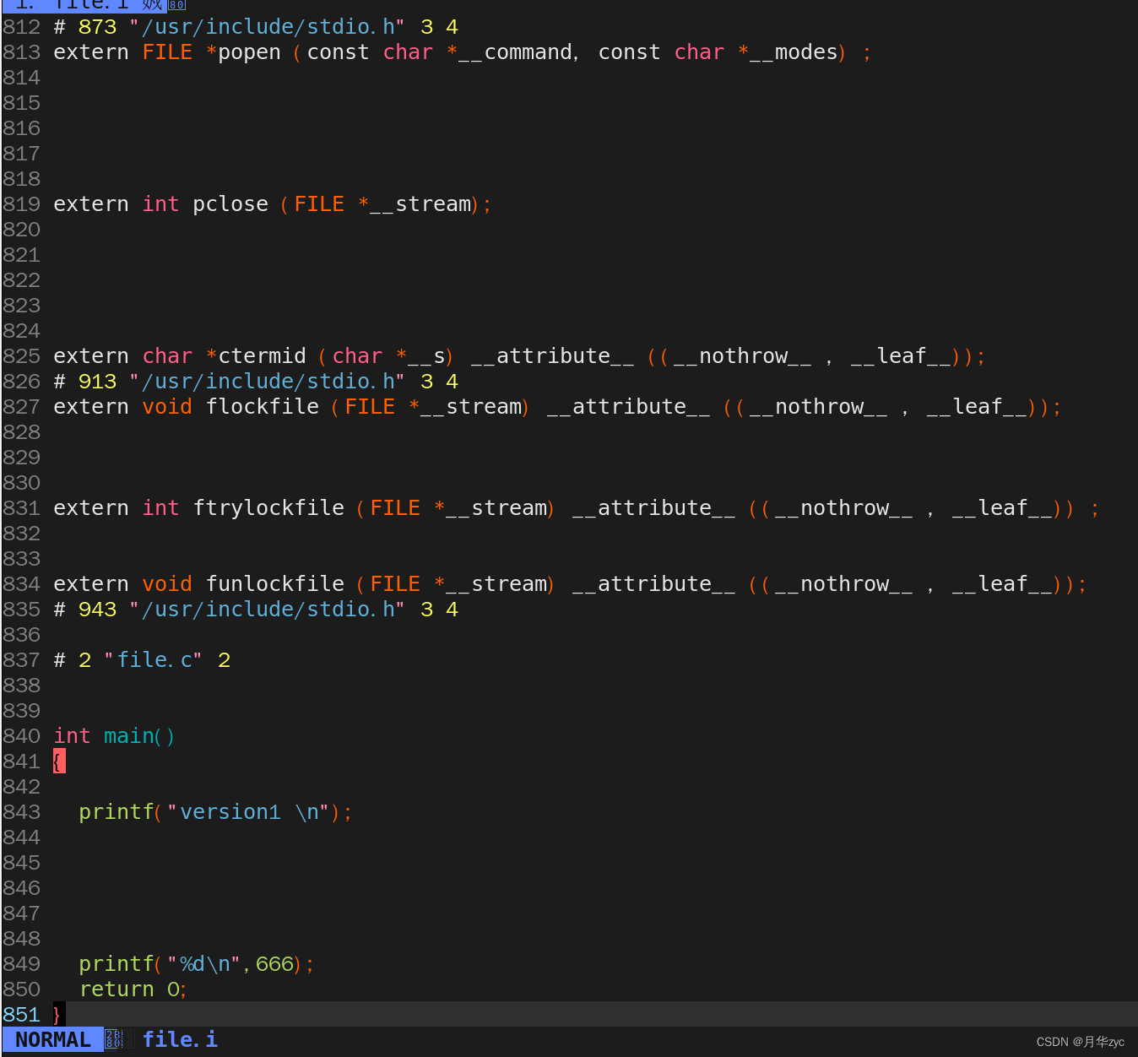Click the "file.c" string on line 837
This screenshot has height=1057, width=1138.
154,660
